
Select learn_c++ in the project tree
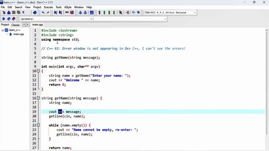coord(15,30)
